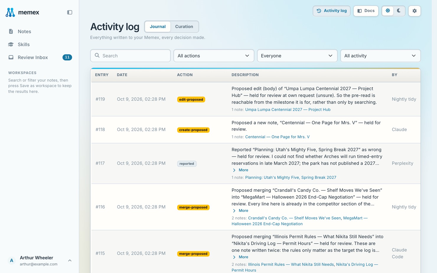Open Skills in the sidebar
The height and width of the screenshot is (273, 437).
tap(40, 45)
